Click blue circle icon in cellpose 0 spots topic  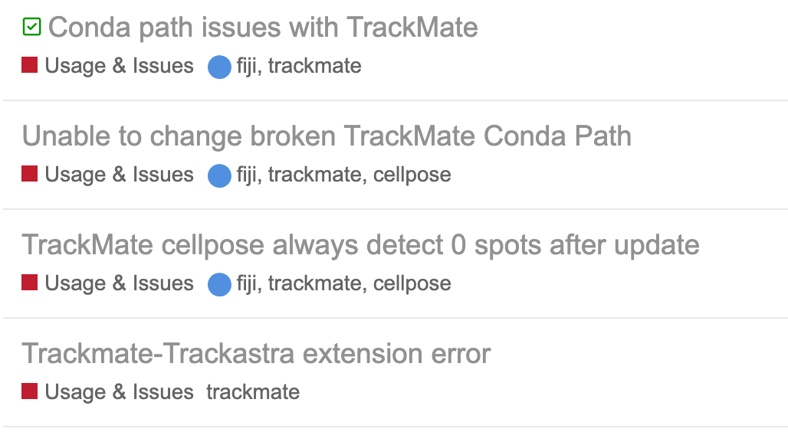coord(219,284)
